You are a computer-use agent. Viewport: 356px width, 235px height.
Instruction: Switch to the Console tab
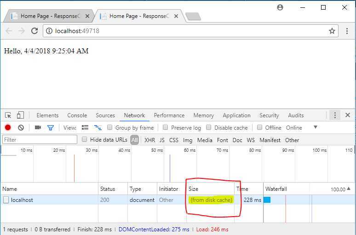(77, 115)
